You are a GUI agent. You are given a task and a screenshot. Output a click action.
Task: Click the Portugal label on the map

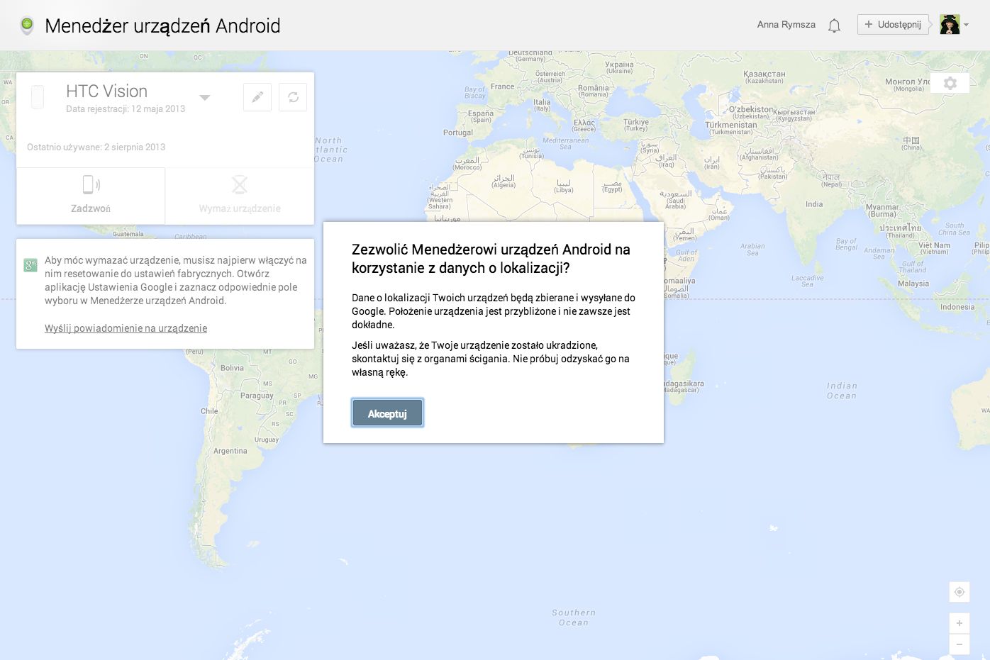458,133
